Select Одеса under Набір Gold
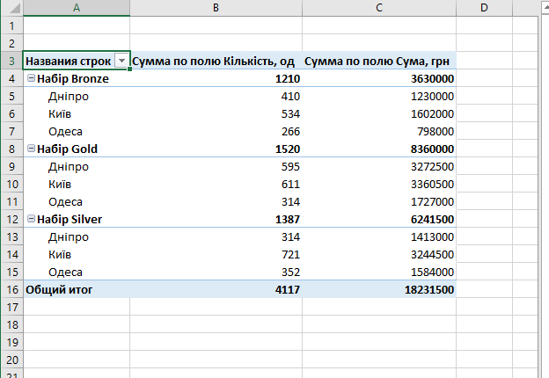Viewport: 549px width, 378px height. click(x=77, y=201)
